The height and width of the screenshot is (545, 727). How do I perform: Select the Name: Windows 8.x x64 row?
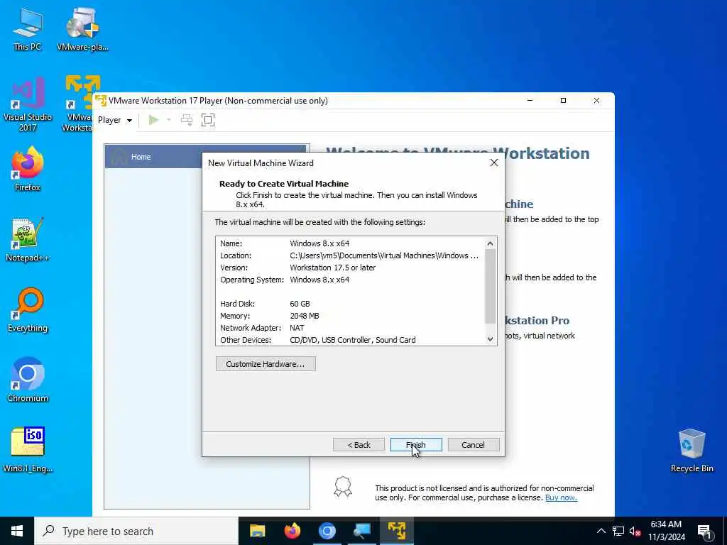[351, 243]
